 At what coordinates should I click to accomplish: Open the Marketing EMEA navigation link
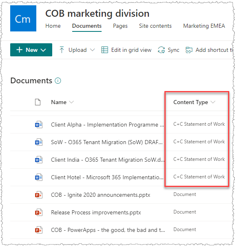click(204, 26)
